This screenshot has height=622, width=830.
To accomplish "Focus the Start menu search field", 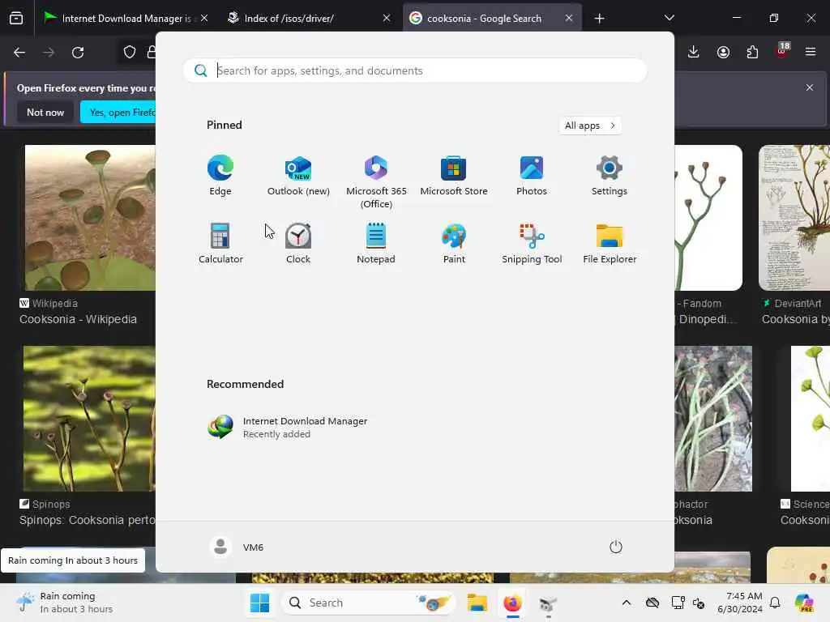I will click(414, 70).
